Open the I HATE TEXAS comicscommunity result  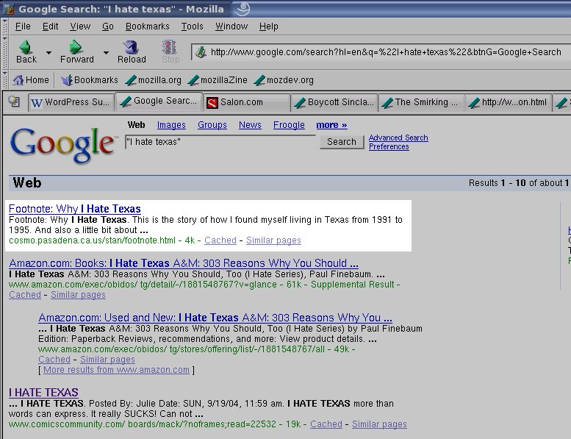[x=43, y=393]
